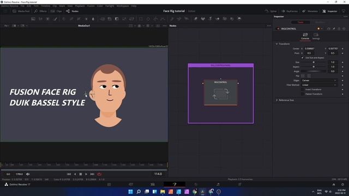The height and width of the screenshot is (196, 349).
Task: Open the Effects library panel
Action: [40, 11]
